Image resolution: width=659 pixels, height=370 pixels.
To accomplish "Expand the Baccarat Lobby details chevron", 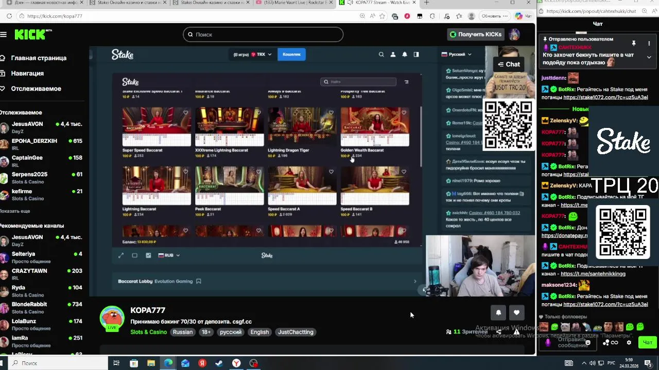I will pos(415,281).
